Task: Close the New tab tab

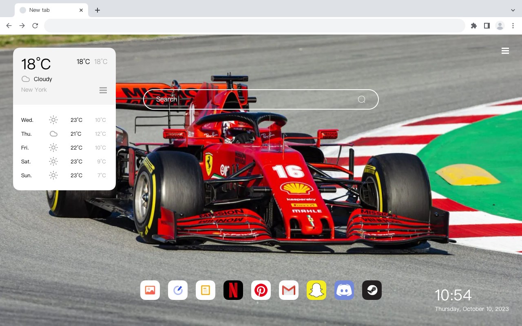Action: pyautogui.click(x=81, y=10)
